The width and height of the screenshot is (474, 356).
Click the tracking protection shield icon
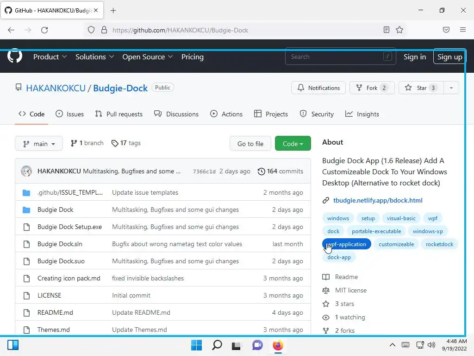(91, 30)
